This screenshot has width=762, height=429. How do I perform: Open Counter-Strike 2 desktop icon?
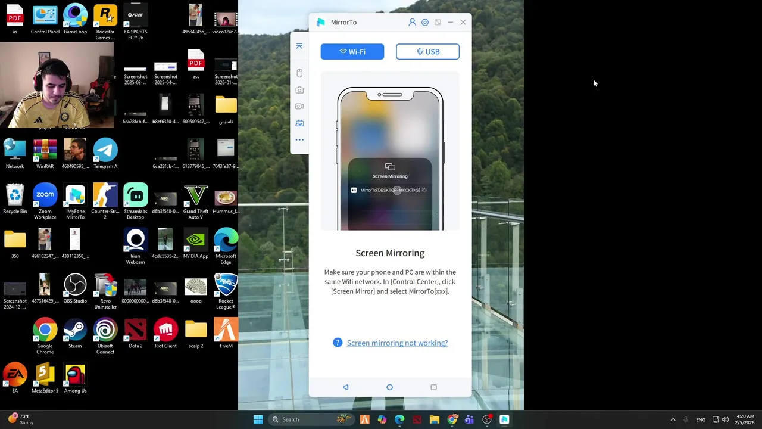pos(105,202)
